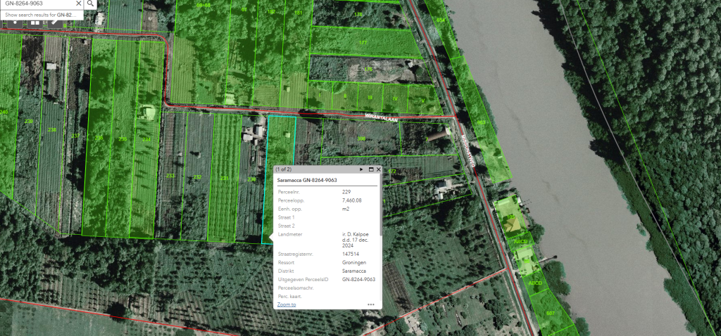This screenshot has width=721, height=336.
Task: Click the toolbar button with dot icon
Action: 14,22
